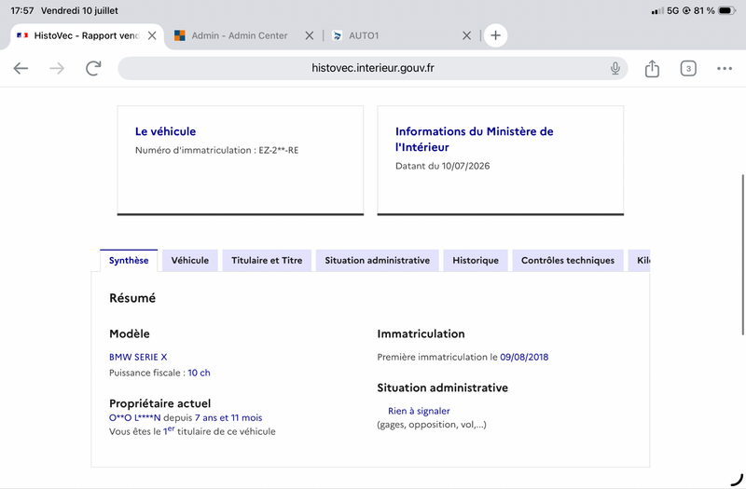The width and height of the screenshot is (746, 489).
Task: Show open tabs counter
Action: tap(688, 68)
